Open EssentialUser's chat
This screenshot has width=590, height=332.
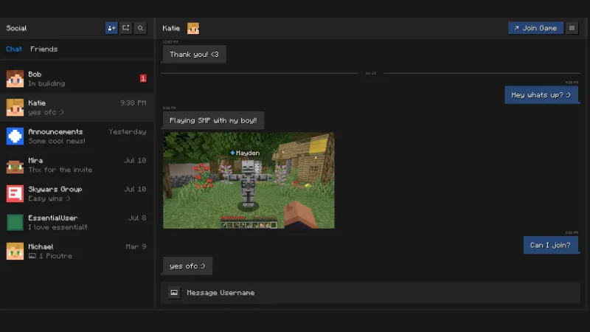(77, 222)
